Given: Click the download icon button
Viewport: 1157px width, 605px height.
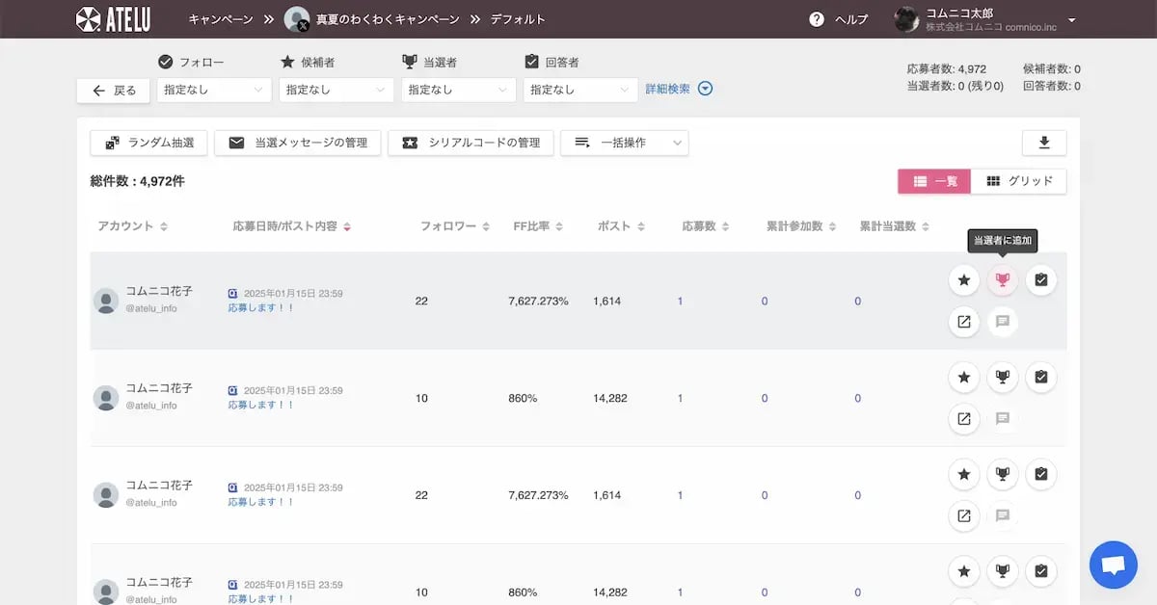Looking at the screenshot, I should pos(1044,143).
